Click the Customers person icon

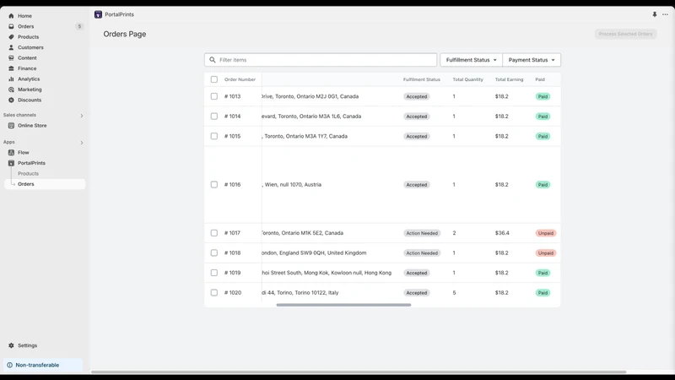11,47
